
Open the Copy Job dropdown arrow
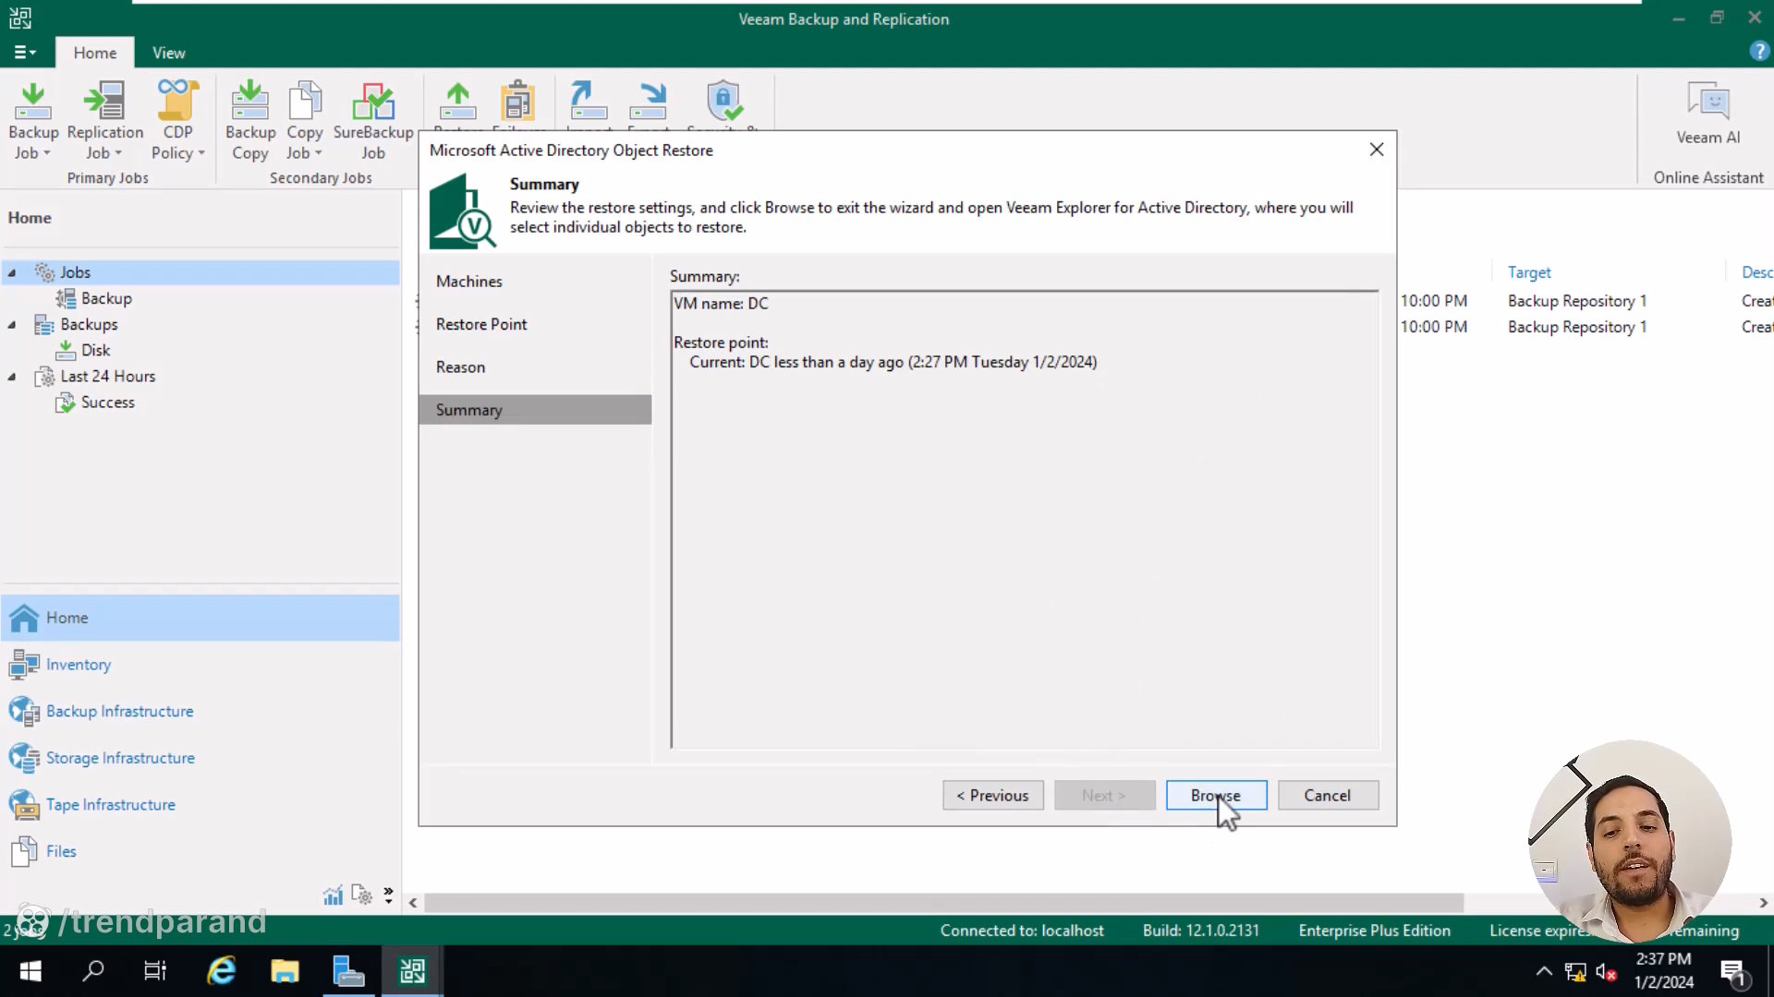tap(319, 153)
